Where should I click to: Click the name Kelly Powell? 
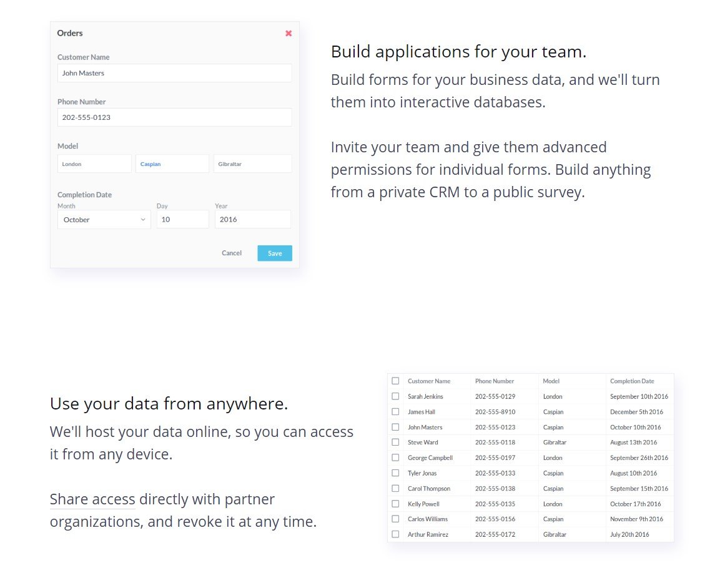(423, 504)
